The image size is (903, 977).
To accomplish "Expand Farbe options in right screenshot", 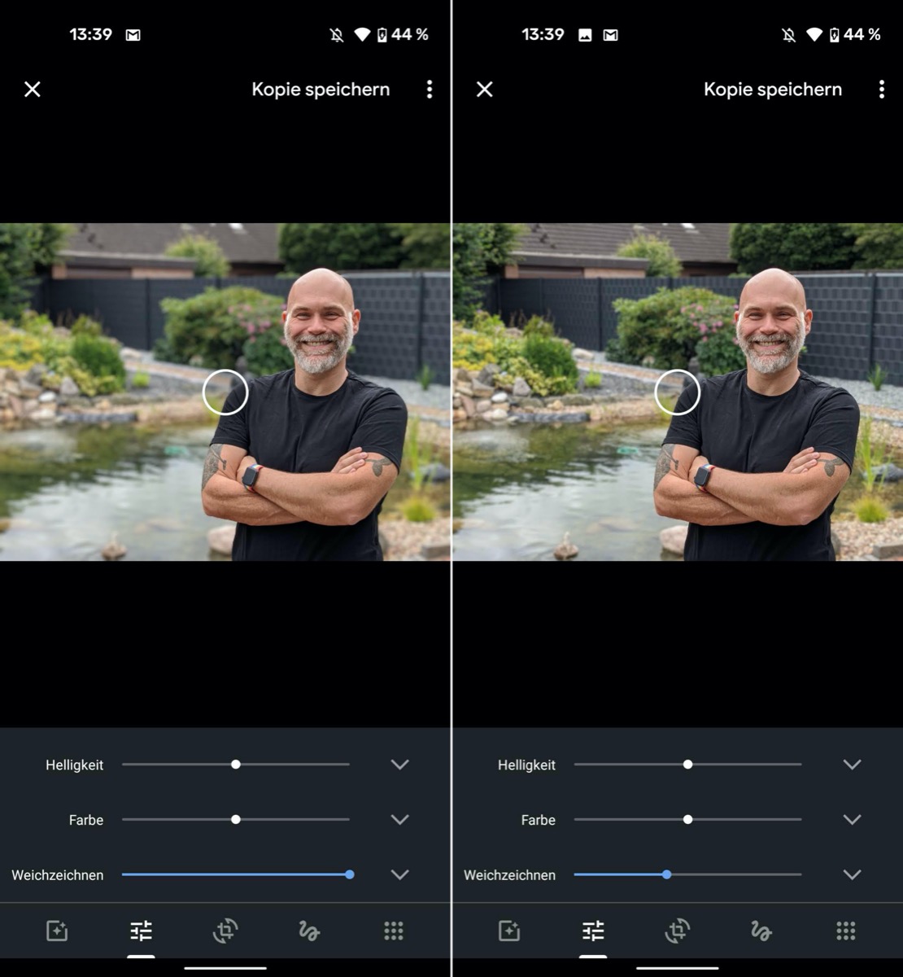I will click(852, 820).
